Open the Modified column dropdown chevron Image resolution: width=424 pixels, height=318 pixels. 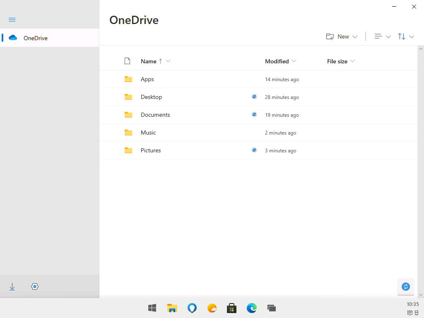coord(294,61)
